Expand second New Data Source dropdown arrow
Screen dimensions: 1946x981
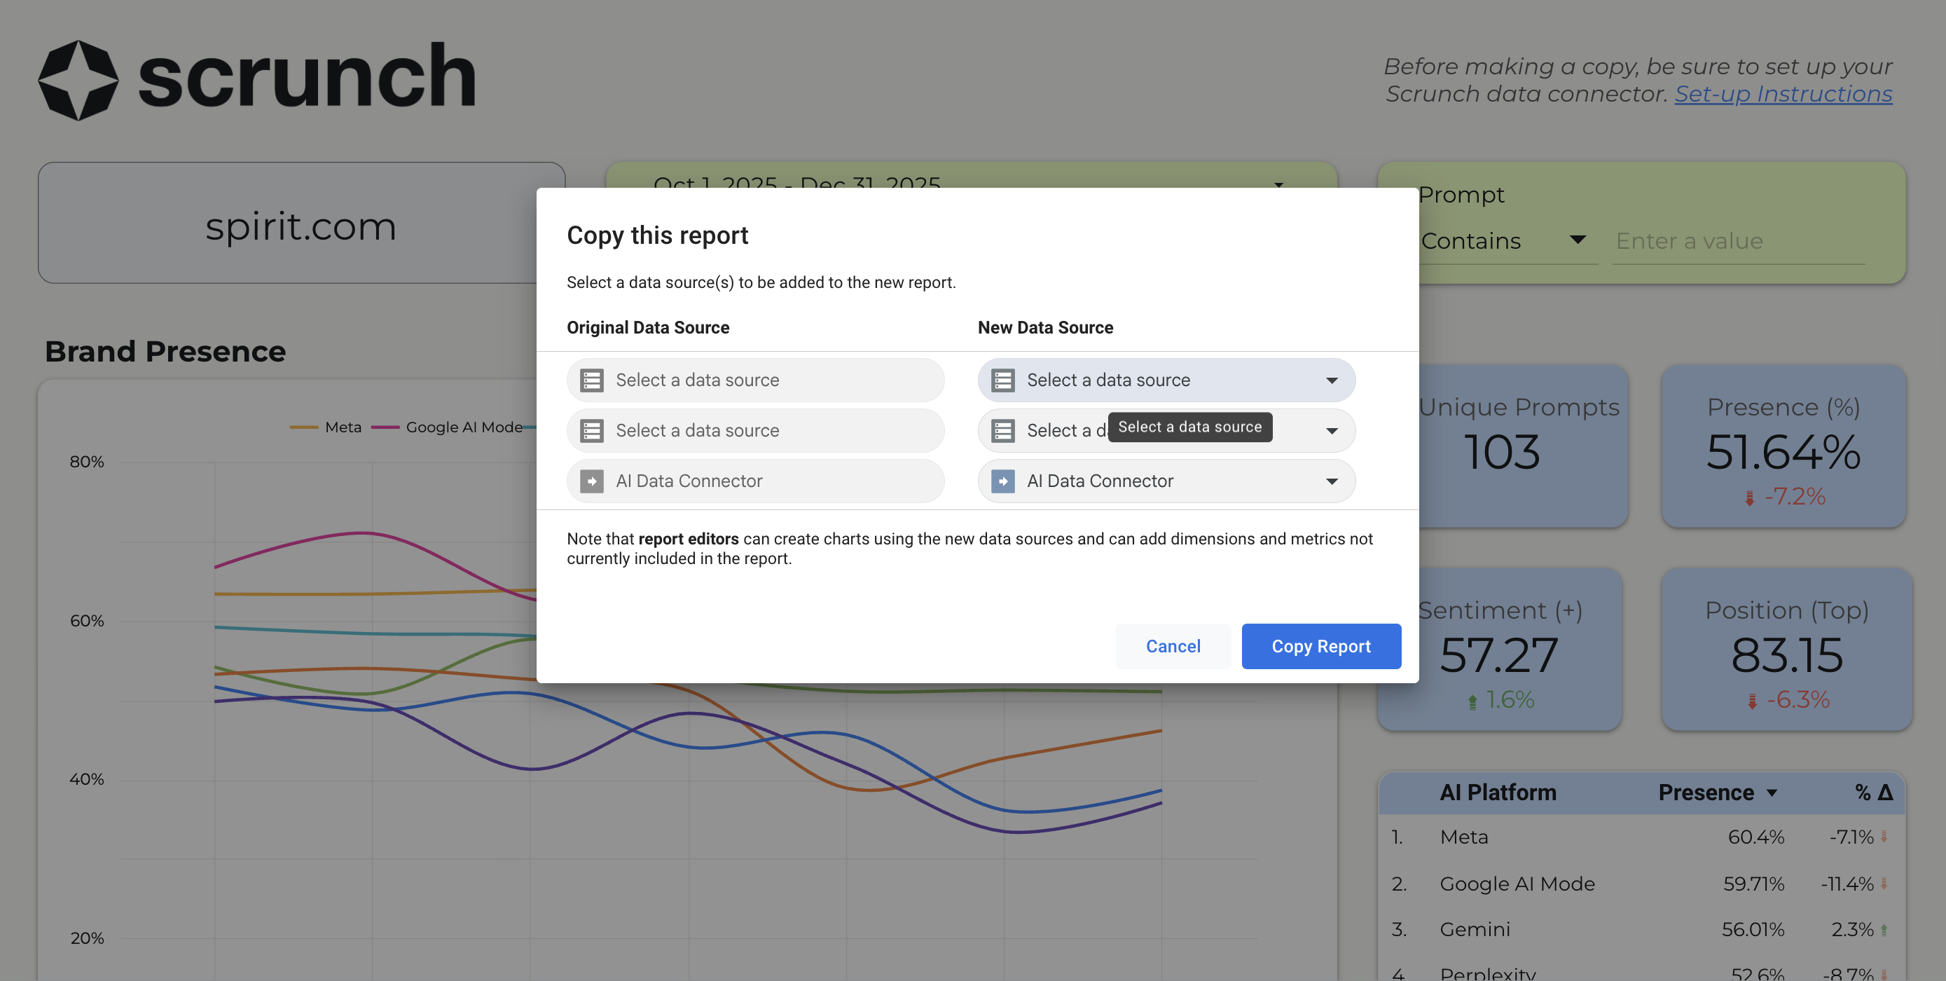tap(1331, 431)
